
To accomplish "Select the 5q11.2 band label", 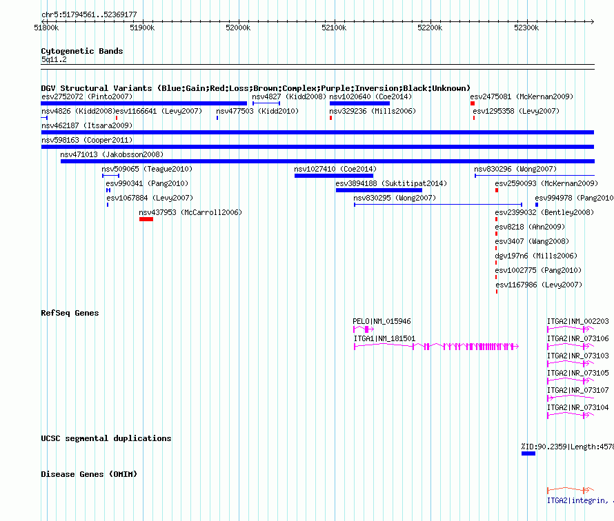I will (x=54, y=59).
